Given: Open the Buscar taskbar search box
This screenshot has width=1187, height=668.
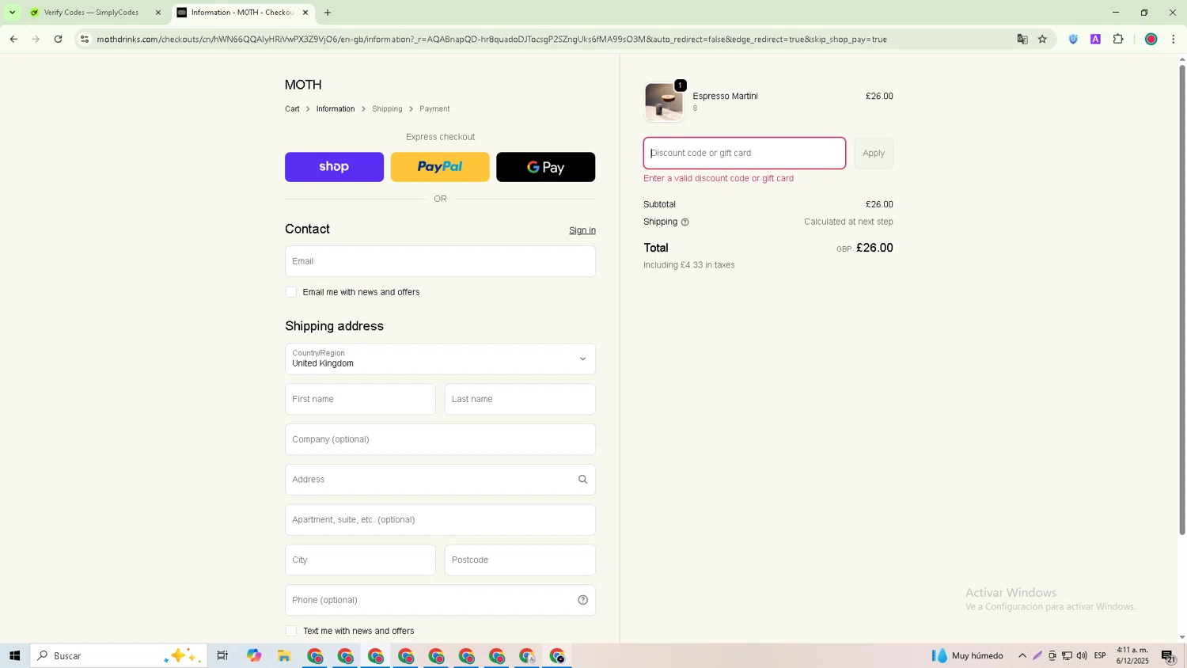Looking at the screenshot, I should pyautogui.click(x=119, y=655).
